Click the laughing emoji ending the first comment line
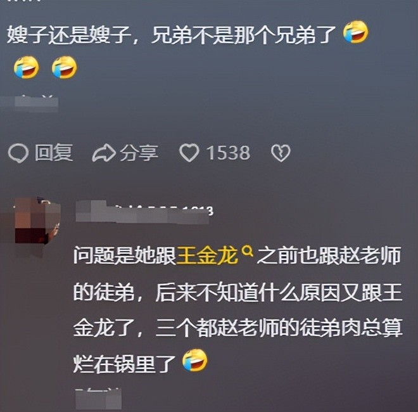The image size is (418, 412). point(356,32)
